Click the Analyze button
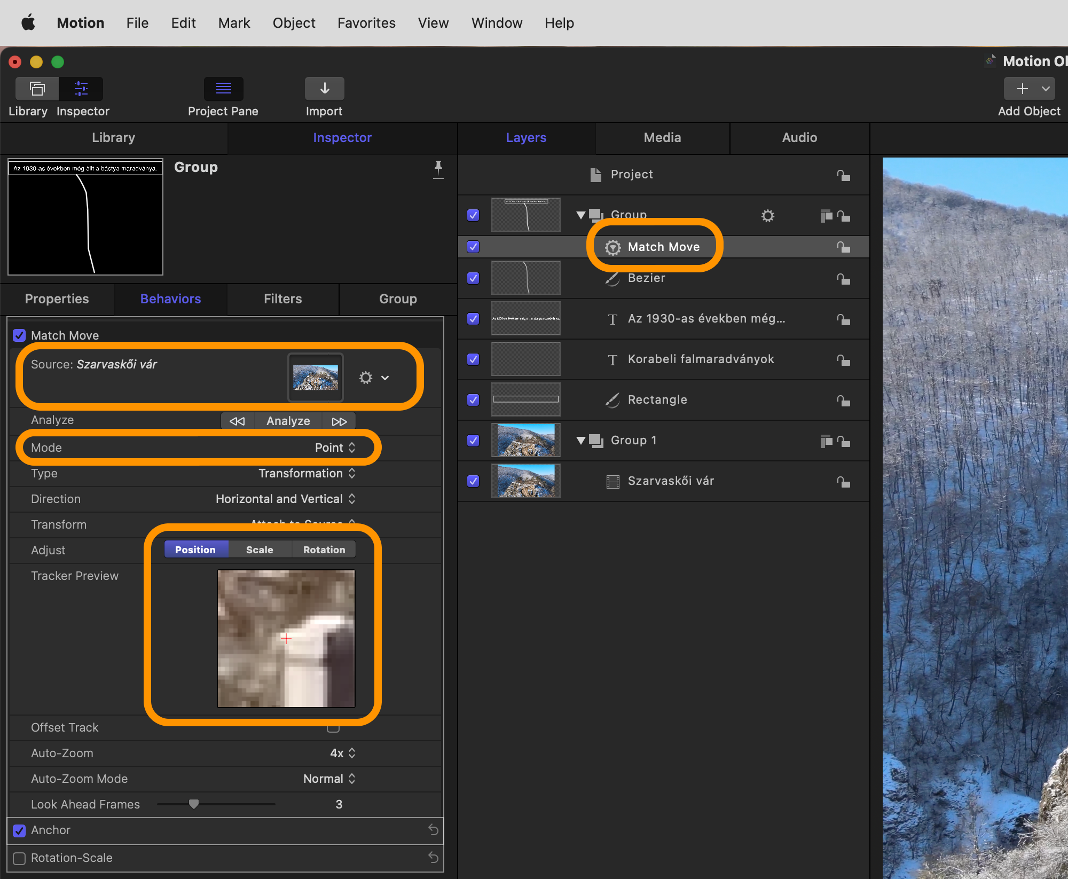This screenshot has width=1068, height=879. point(288,421)
